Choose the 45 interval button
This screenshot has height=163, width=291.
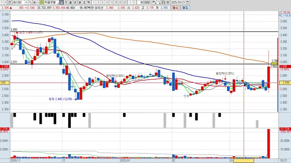[x=120, y=2]
